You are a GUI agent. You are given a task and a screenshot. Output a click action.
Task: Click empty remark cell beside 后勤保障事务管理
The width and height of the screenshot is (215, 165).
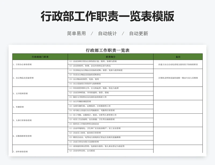click(x=178, y=136)
